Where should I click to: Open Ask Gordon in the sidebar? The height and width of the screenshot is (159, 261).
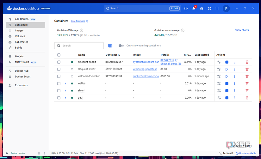pos(25,19)
